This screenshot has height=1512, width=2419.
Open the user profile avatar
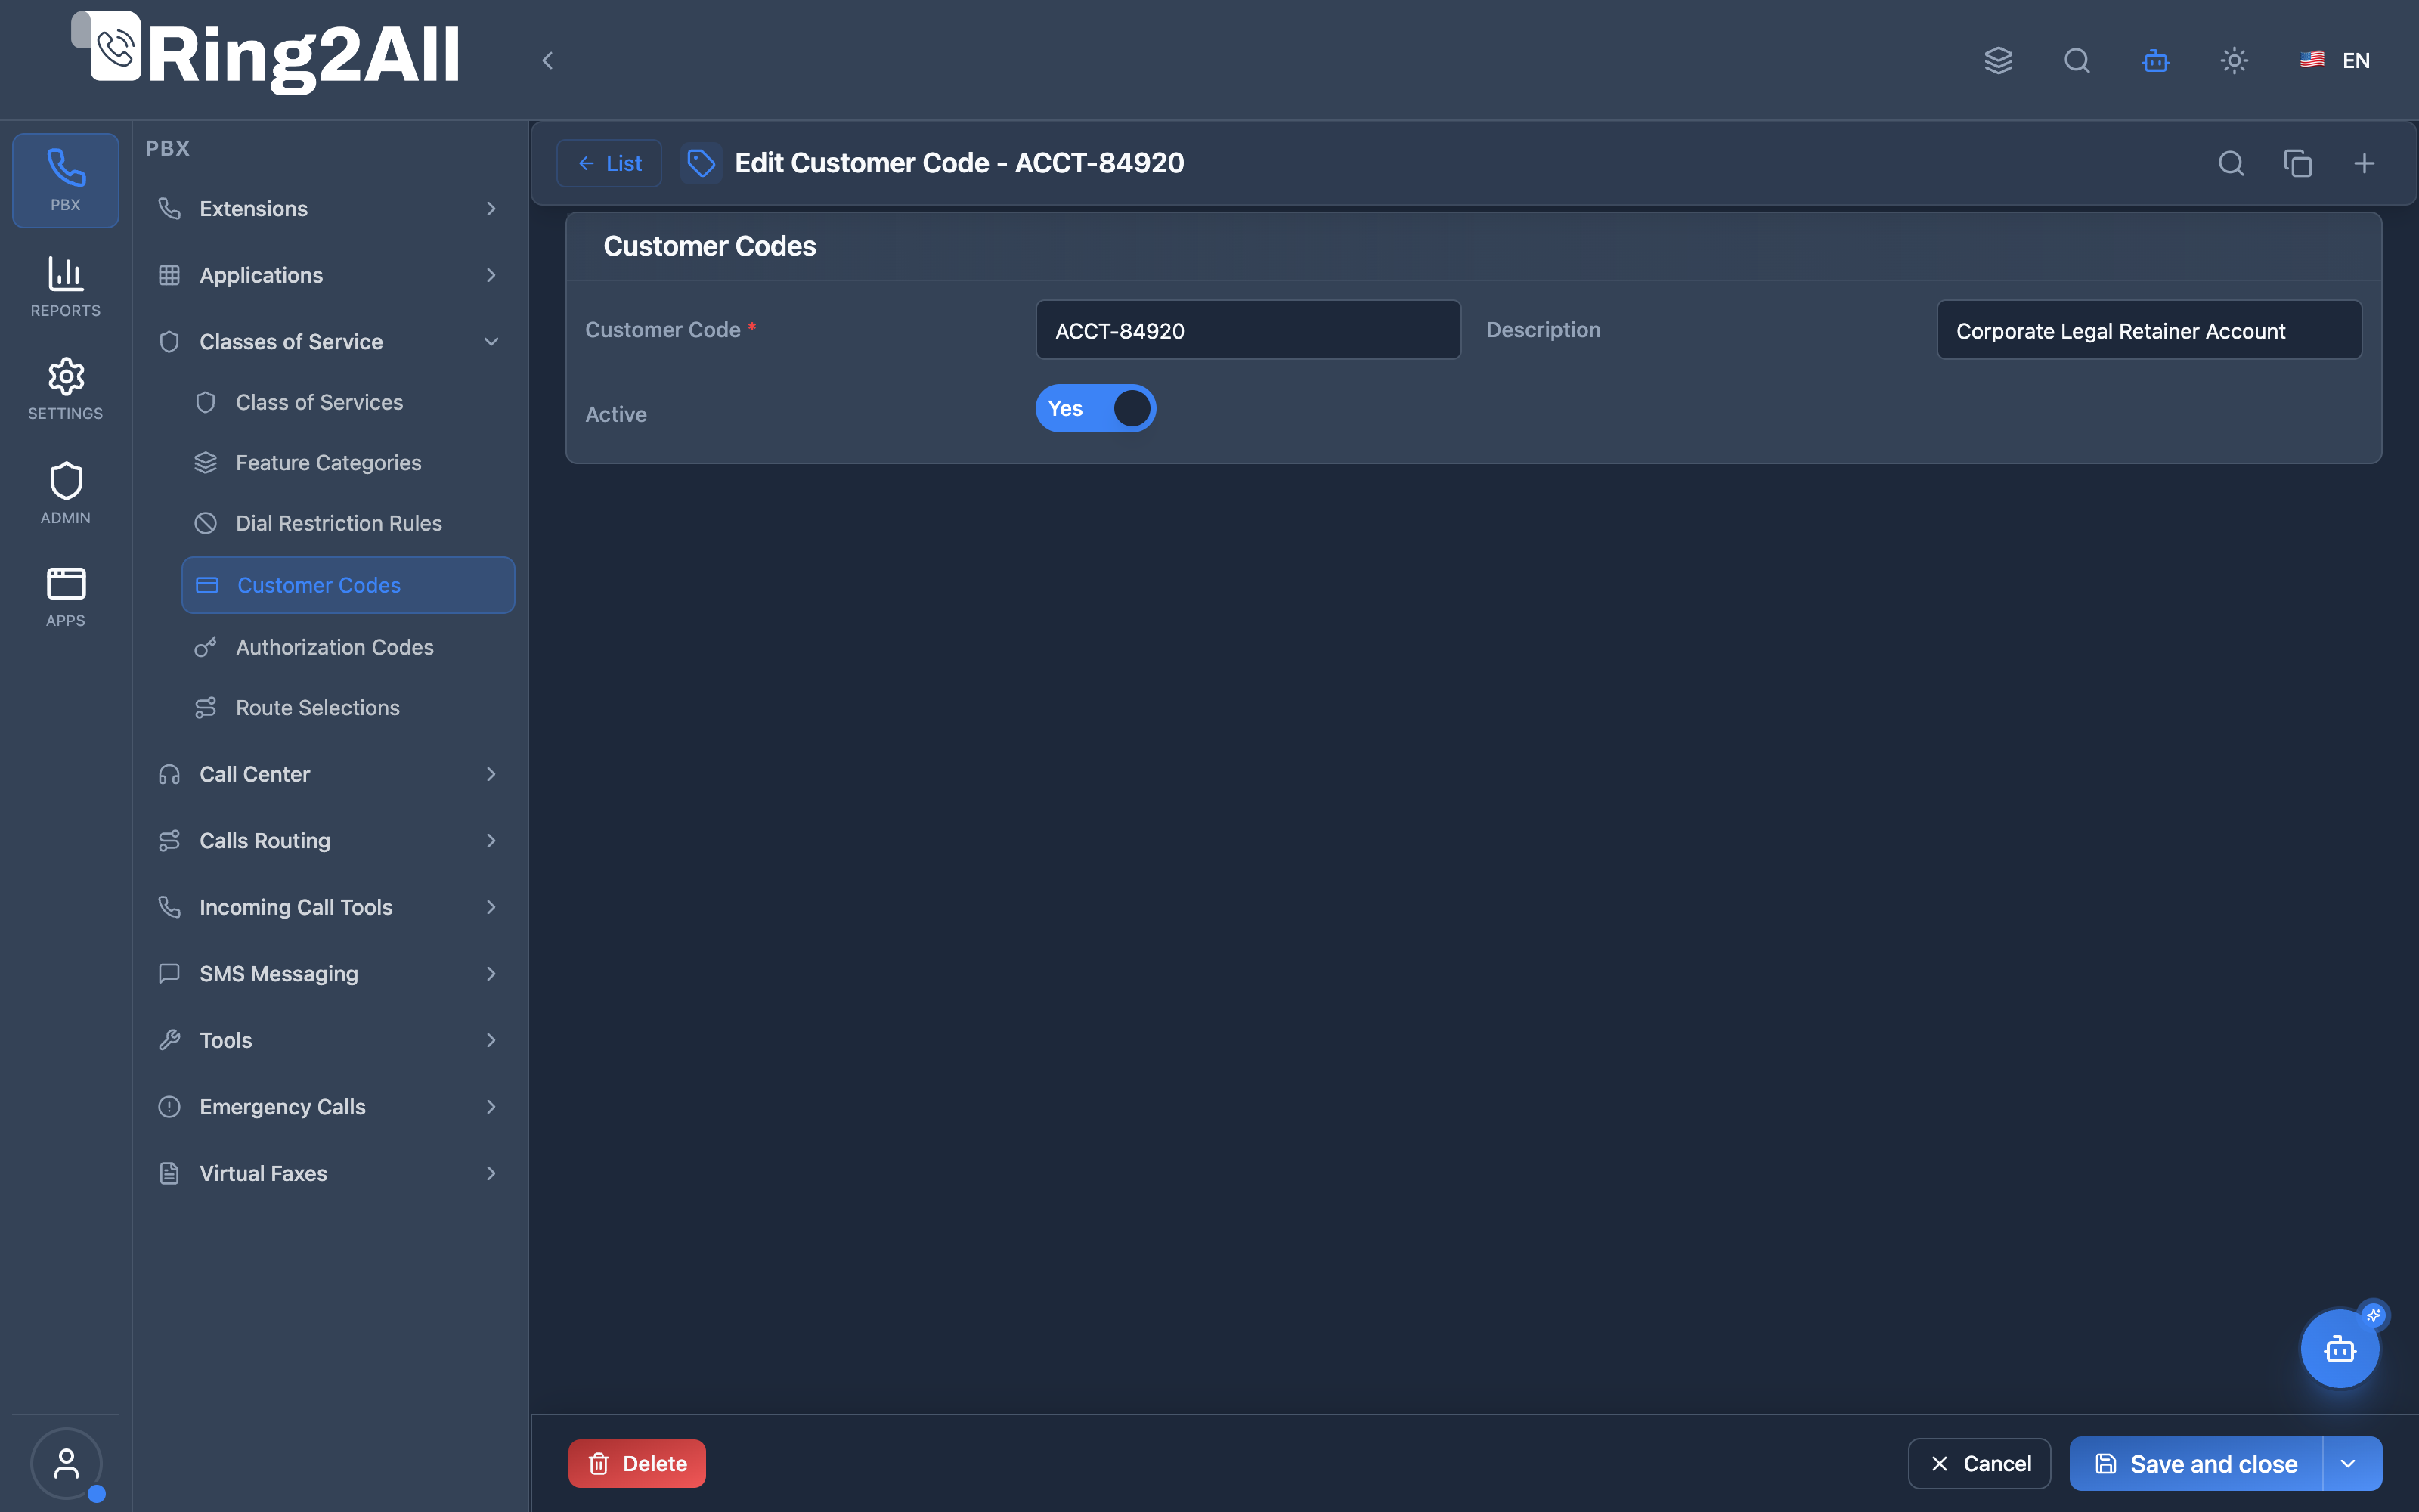pos(66,1463)
